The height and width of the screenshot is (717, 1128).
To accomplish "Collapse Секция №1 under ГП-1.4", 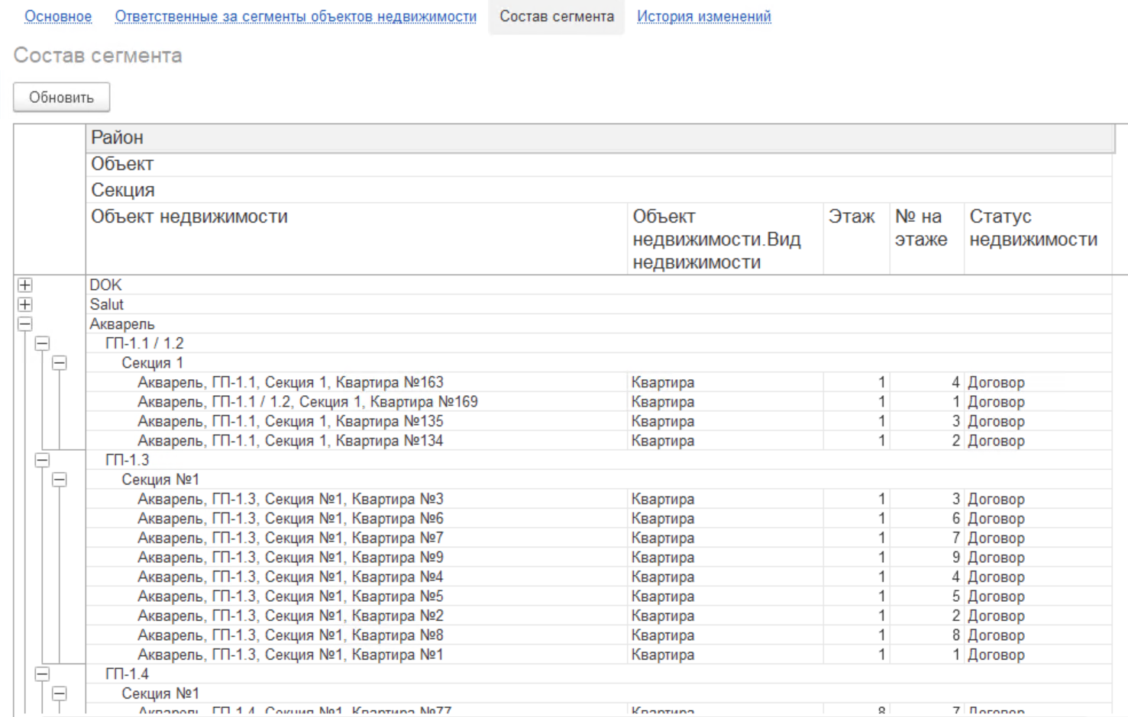I will pos(60,693).
